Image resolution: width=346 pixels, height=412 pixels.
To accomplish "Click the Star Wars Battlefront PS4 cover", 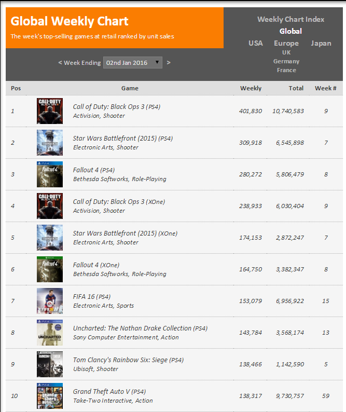I will 50,143.
